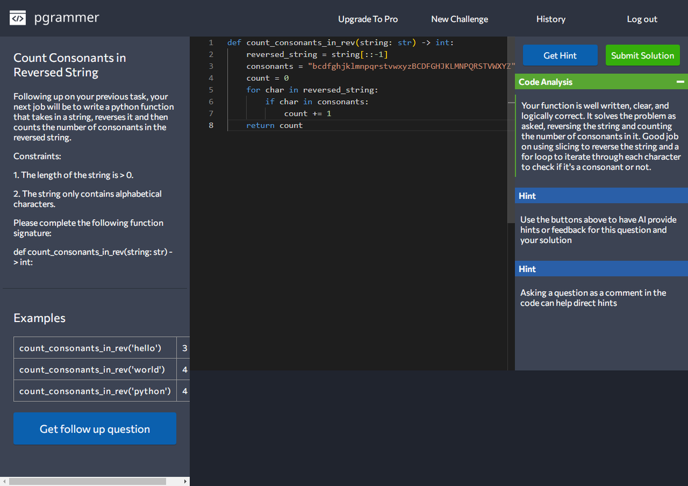The height and width of the screenshot is (486, 688).
Task: Click result 4 in the python example row
Action: tap(184, 391)
